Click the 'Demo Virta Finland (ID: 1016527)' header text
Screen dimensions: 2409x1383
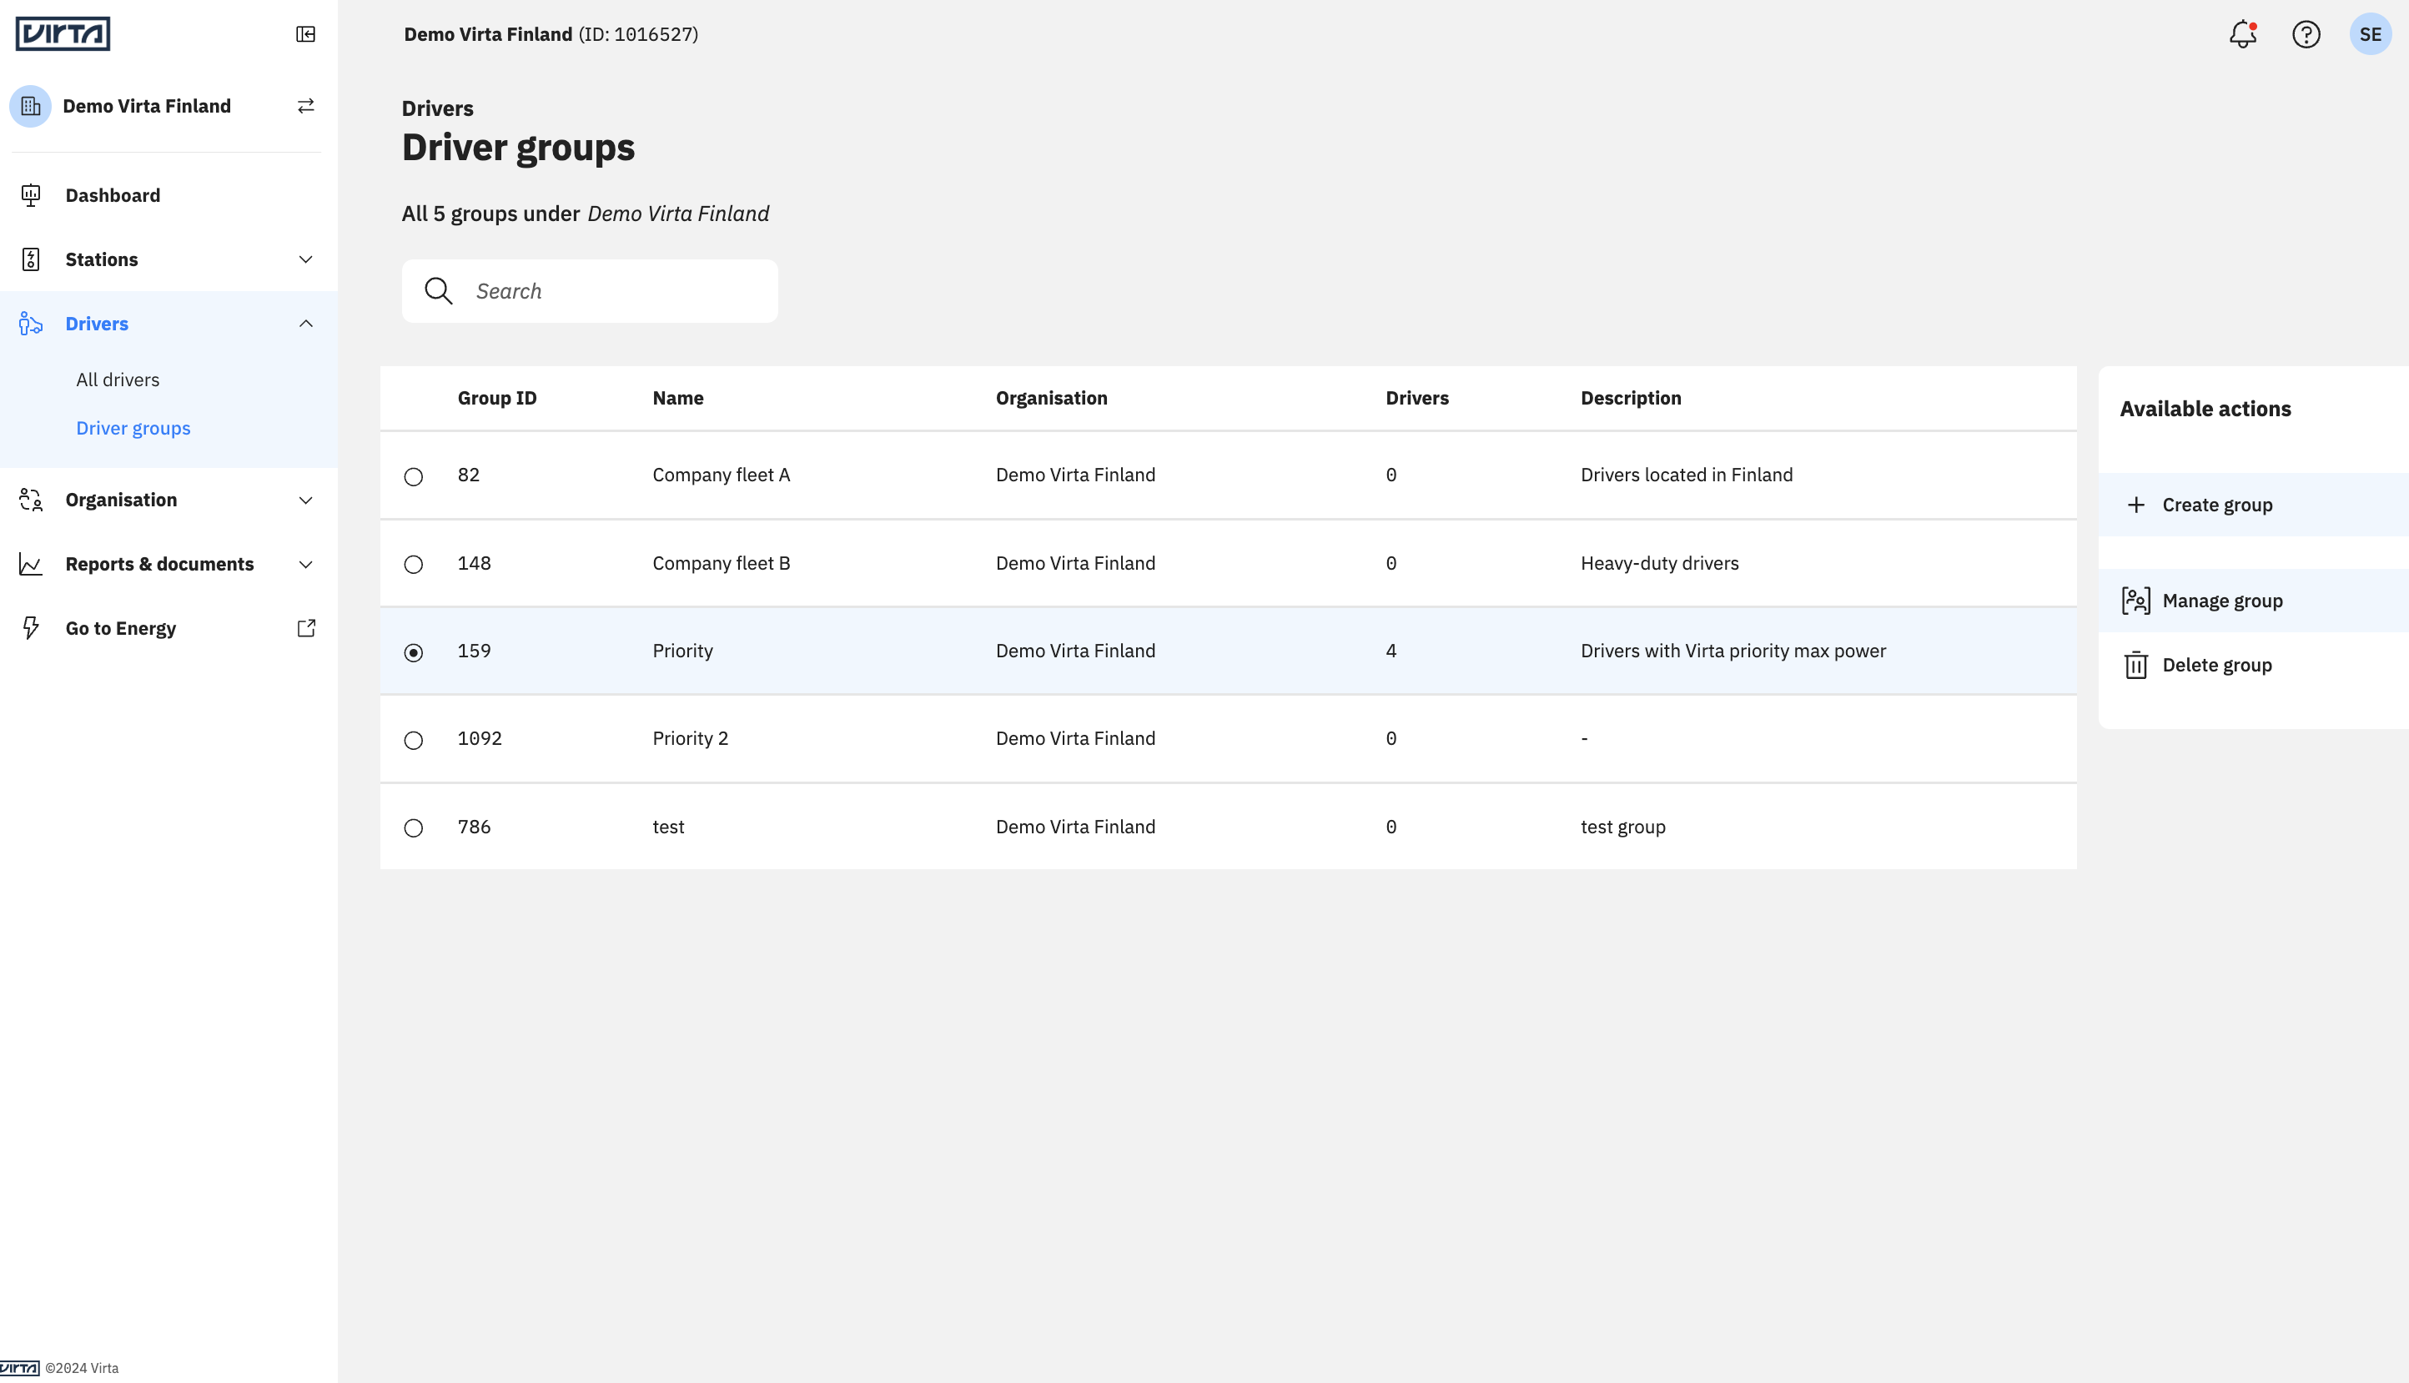coord(551,34)
